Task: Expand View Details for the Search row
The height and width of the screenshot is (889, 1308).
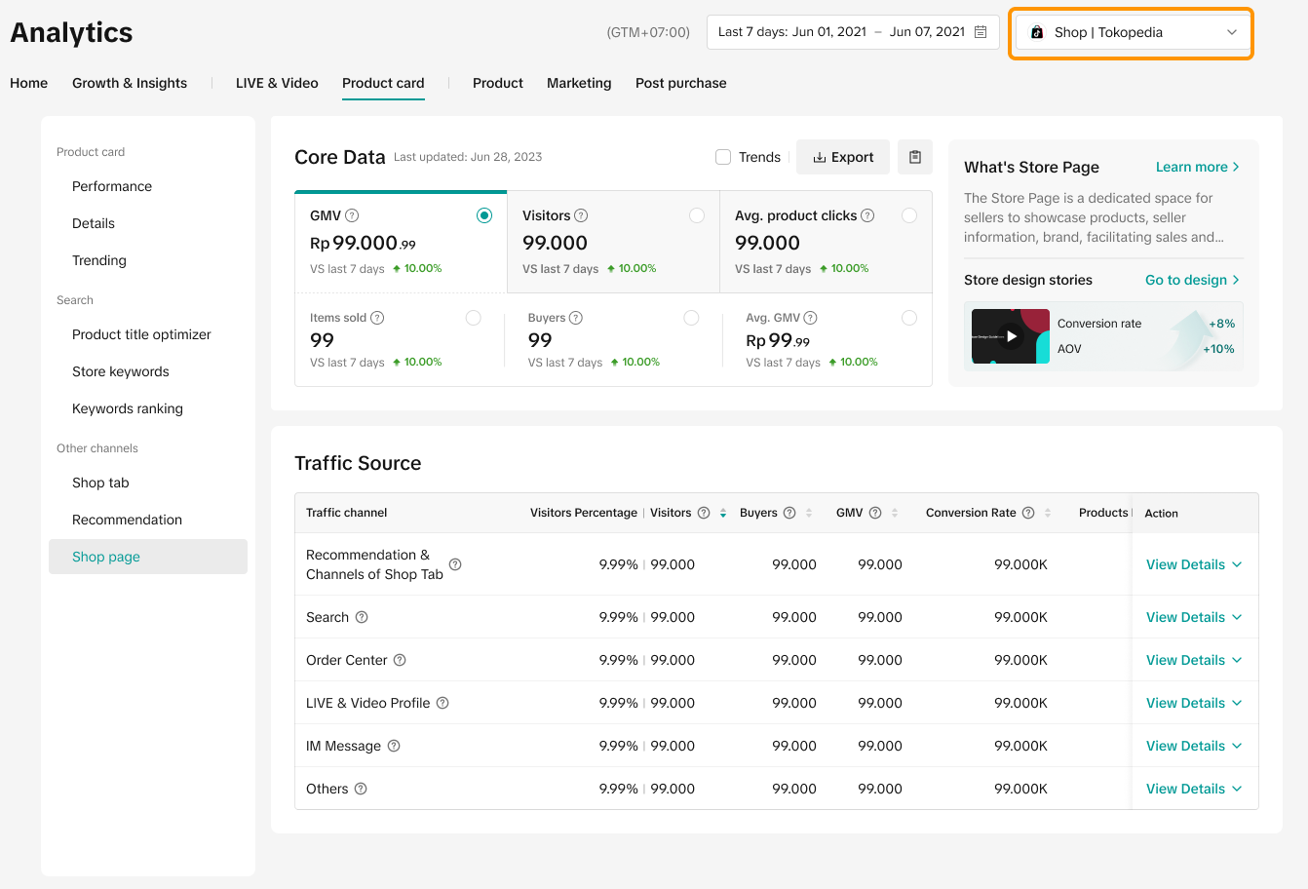Action: click(x=1193, y=617)
